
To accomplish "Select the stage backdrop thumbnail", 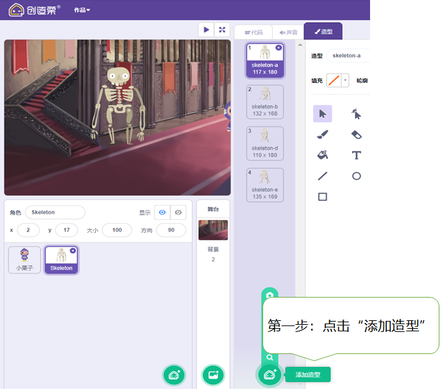I will point(213,230).
